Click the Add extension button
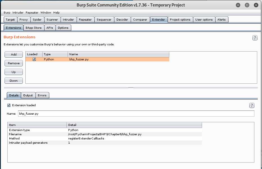The width and height of the screenshot is (262, 169). (x=14, y=54)
